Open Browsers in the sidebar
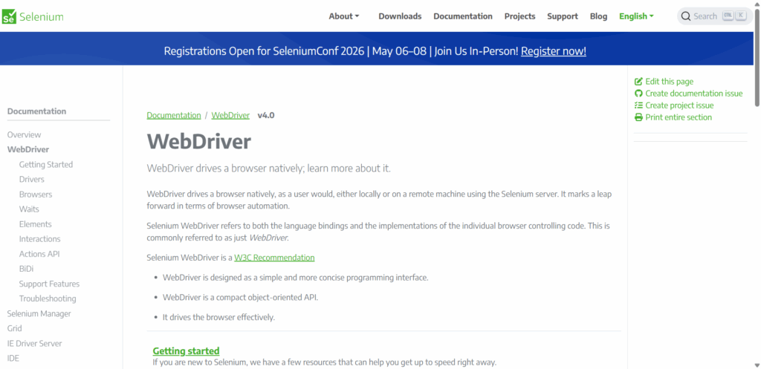The width and height of the screenshot is (761, 369). tap(36, 195)
